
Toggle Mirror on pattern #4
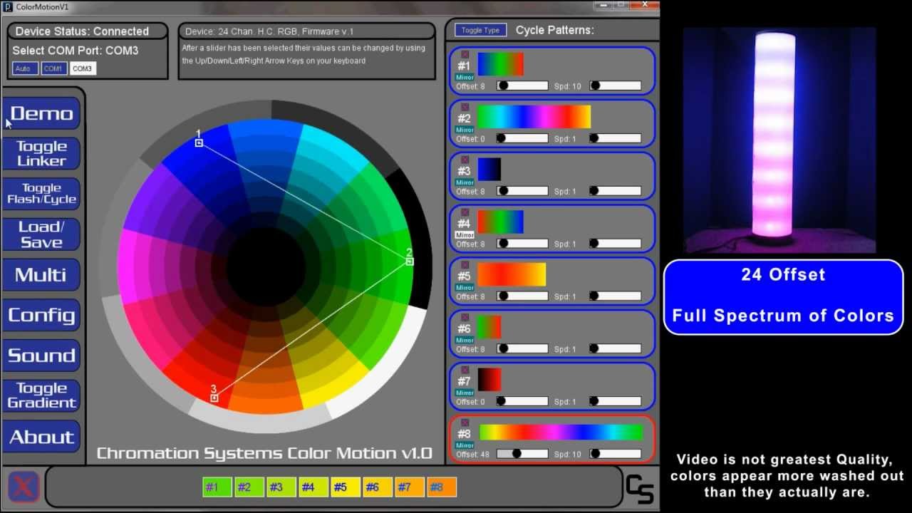[x=465, y=235]
